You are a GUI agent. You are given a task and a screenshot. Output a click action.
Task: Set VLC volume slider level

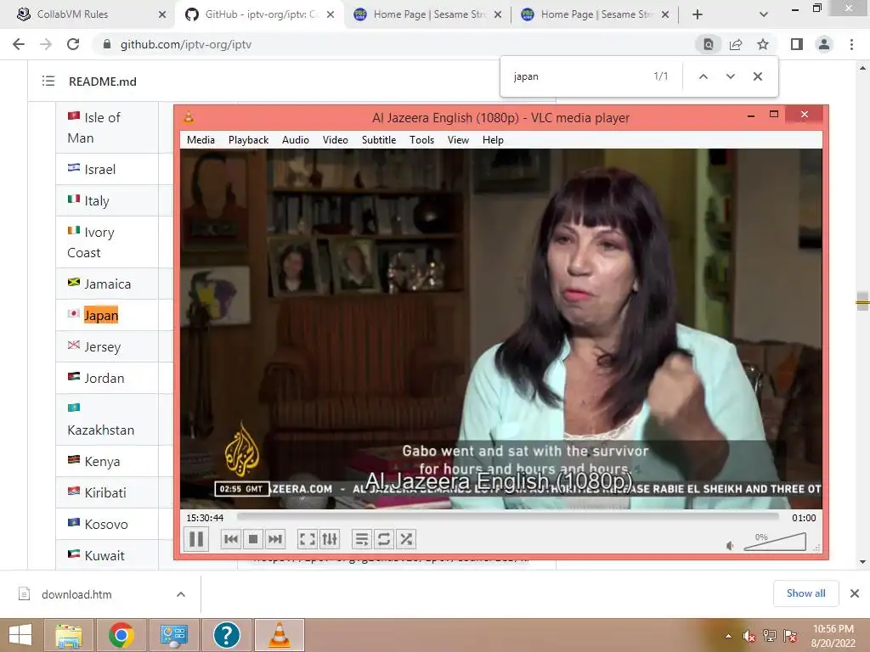[775, 542]
